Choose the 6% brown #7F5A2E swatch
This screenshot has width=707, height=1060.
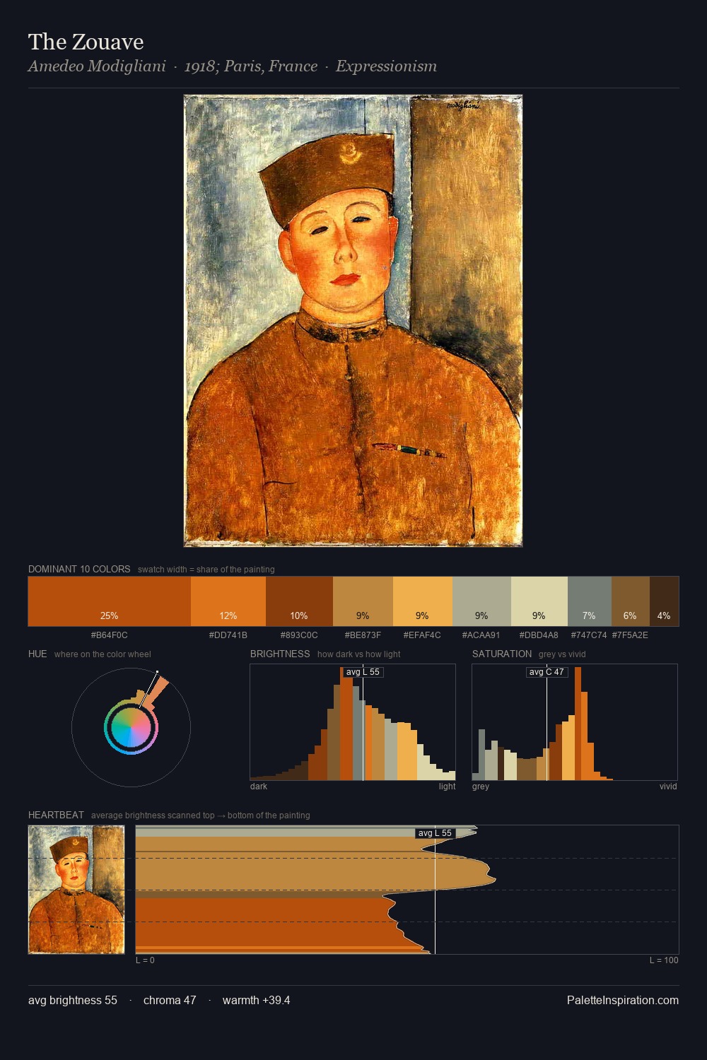(x=631, y=601)
